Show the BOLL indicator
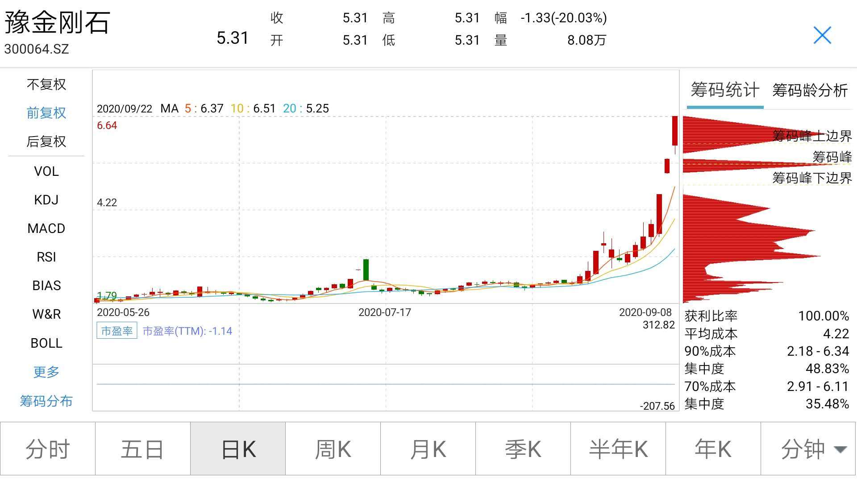 click(x=46, y=343)
